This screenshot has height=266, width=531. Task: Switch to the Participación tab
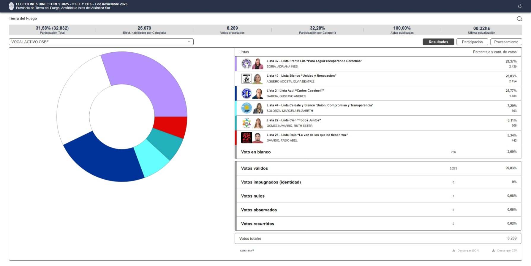click(472, 42)
